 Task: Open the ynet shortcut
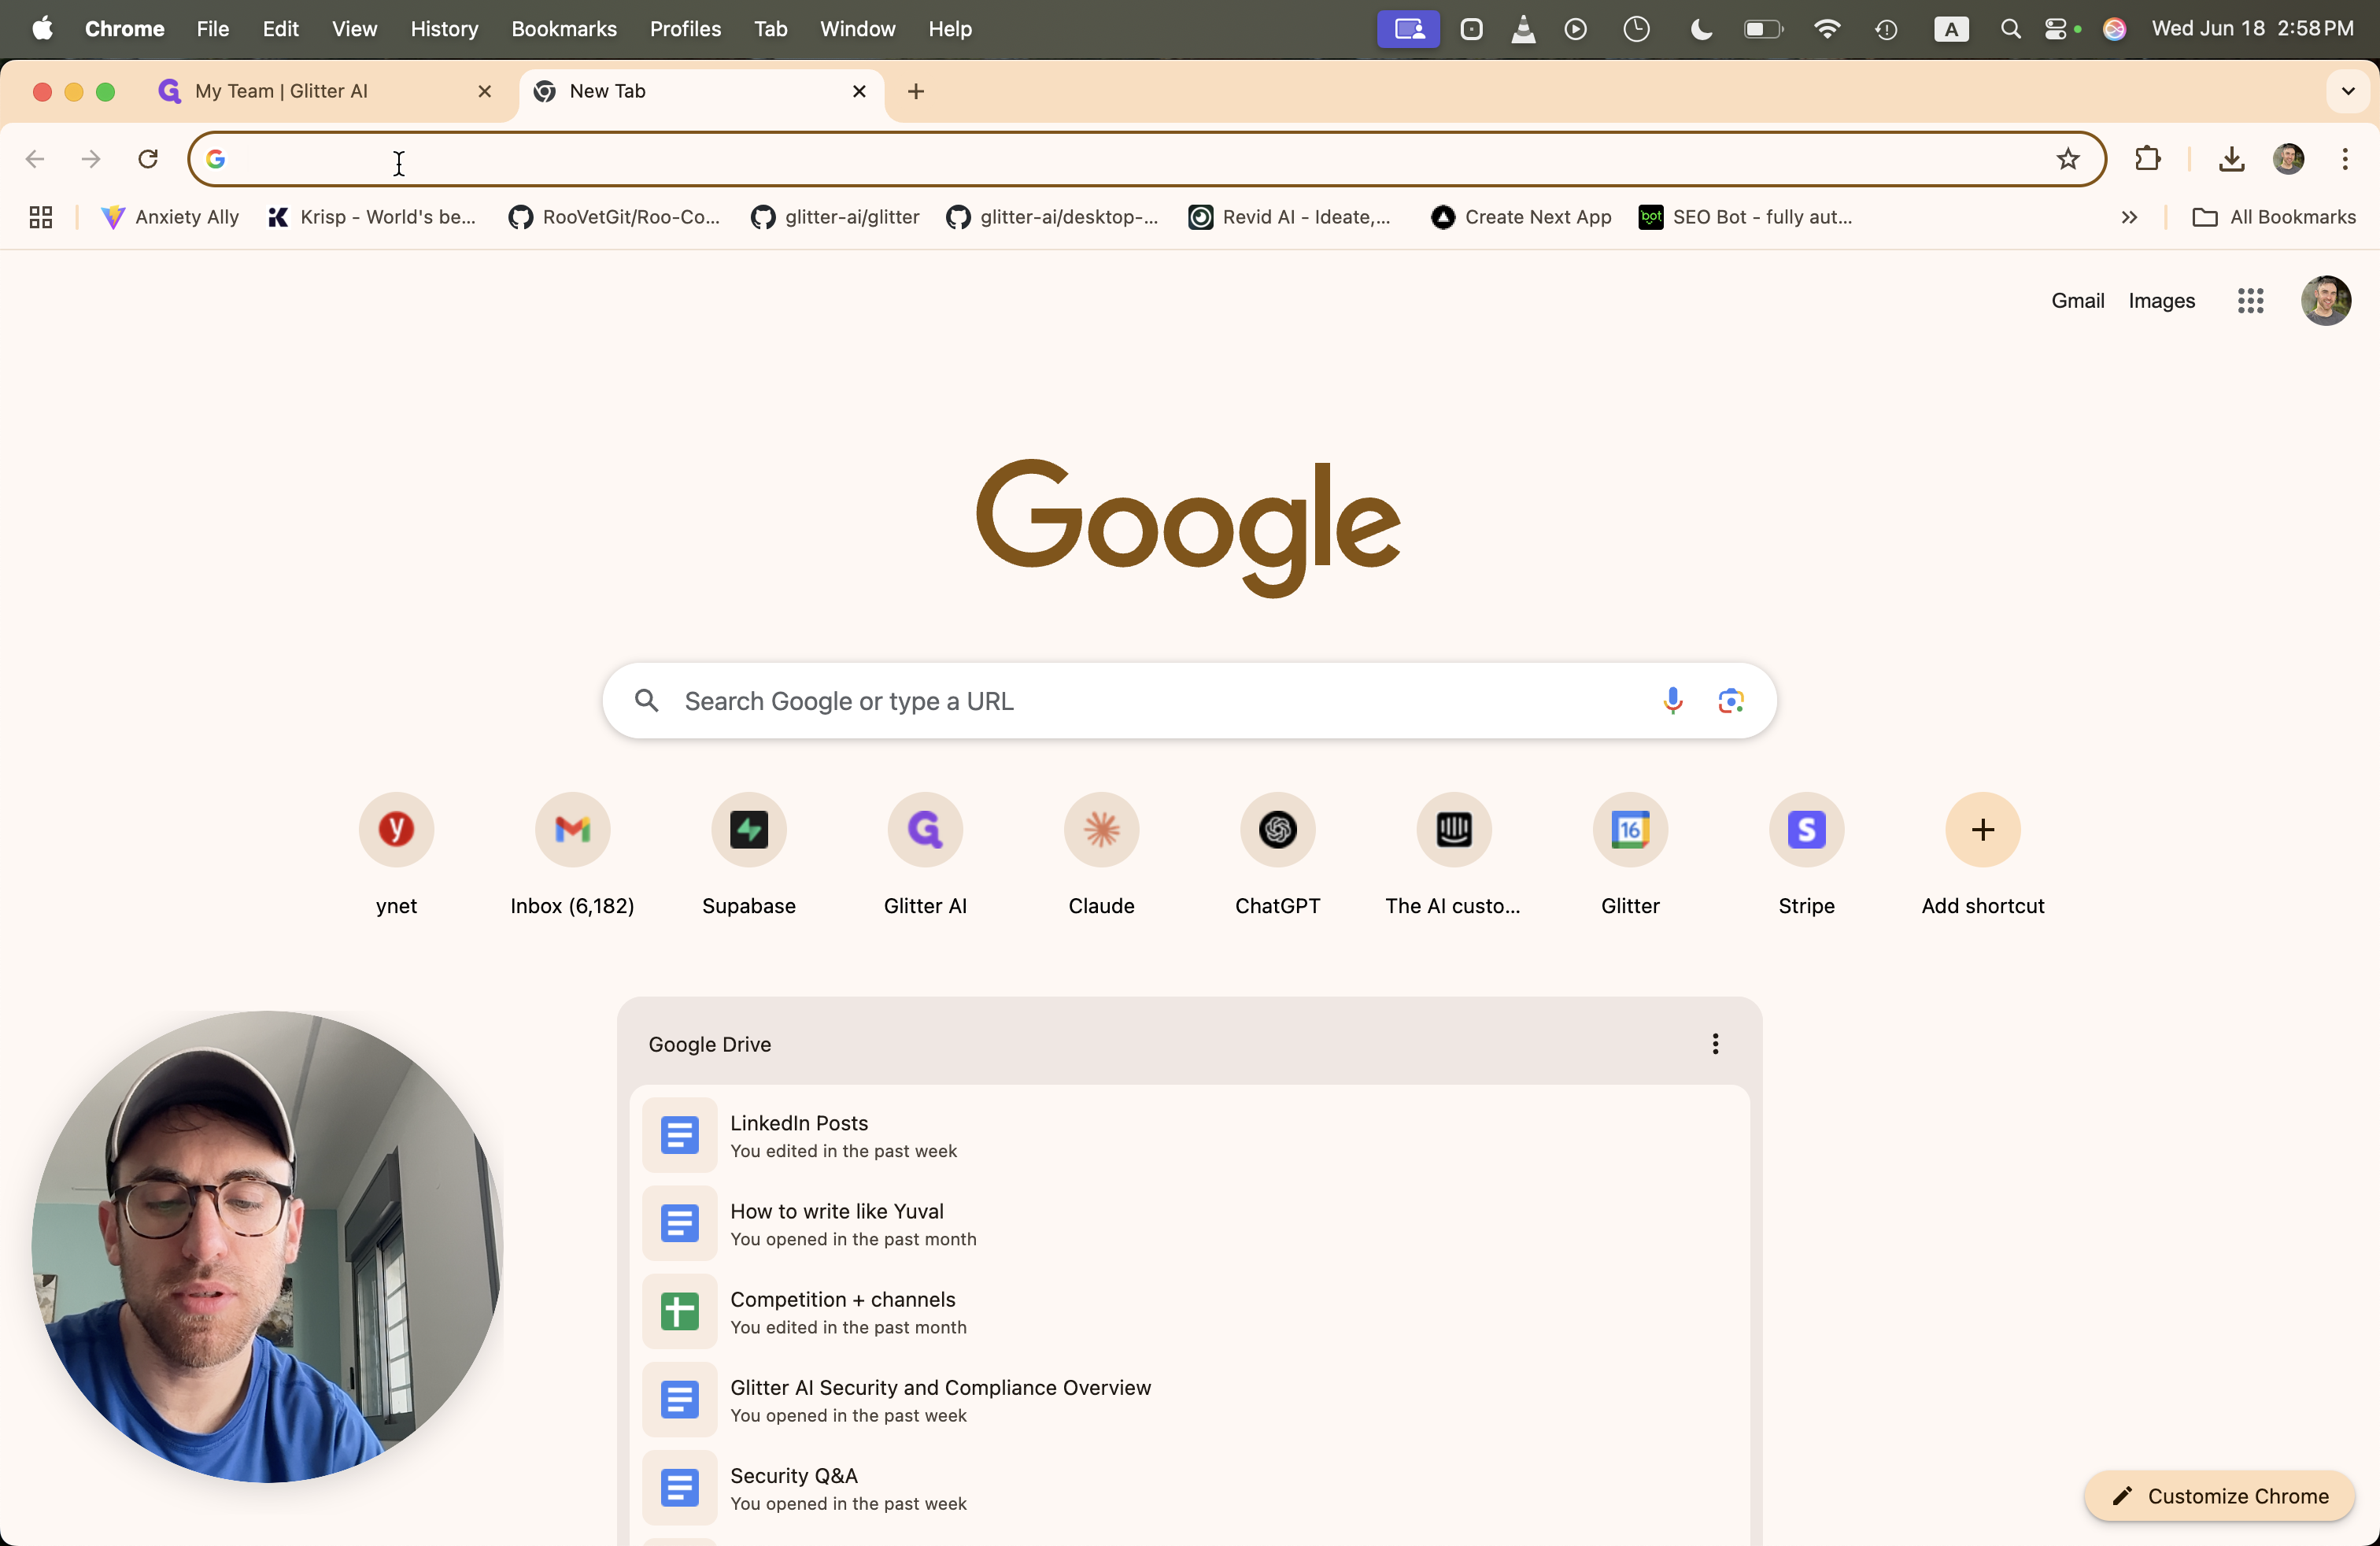[396, 830]
